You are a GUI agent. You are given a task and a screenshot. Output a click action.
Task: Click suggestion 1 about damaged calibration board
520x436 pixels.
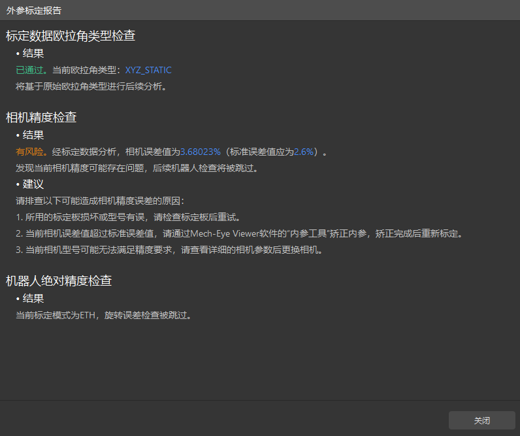pos(128,217)
